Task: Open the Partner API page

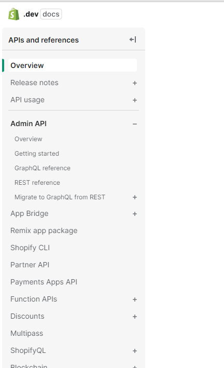Action: 30,265
